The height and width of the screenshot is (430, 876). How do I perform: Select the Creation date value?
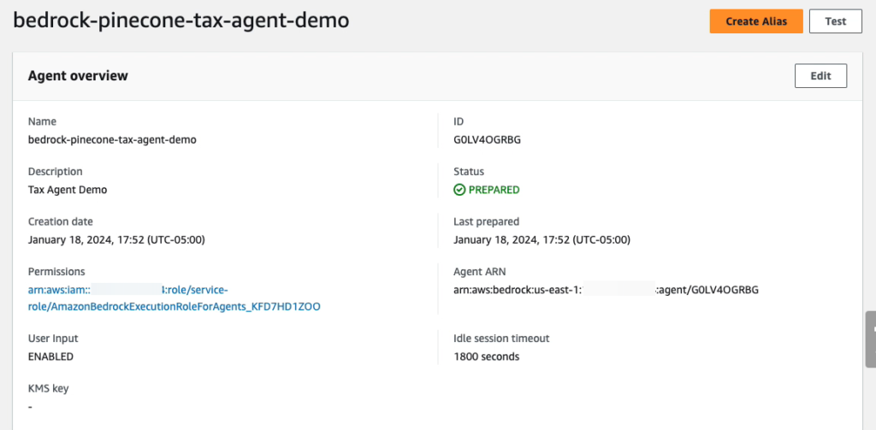(116, 240)
